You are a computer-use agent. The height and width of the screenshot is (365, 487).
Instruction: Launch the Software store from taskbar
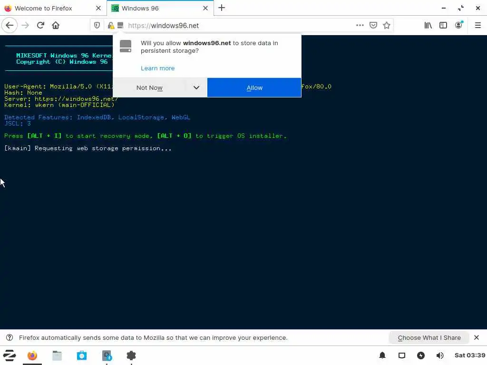(x=82, y=355)
